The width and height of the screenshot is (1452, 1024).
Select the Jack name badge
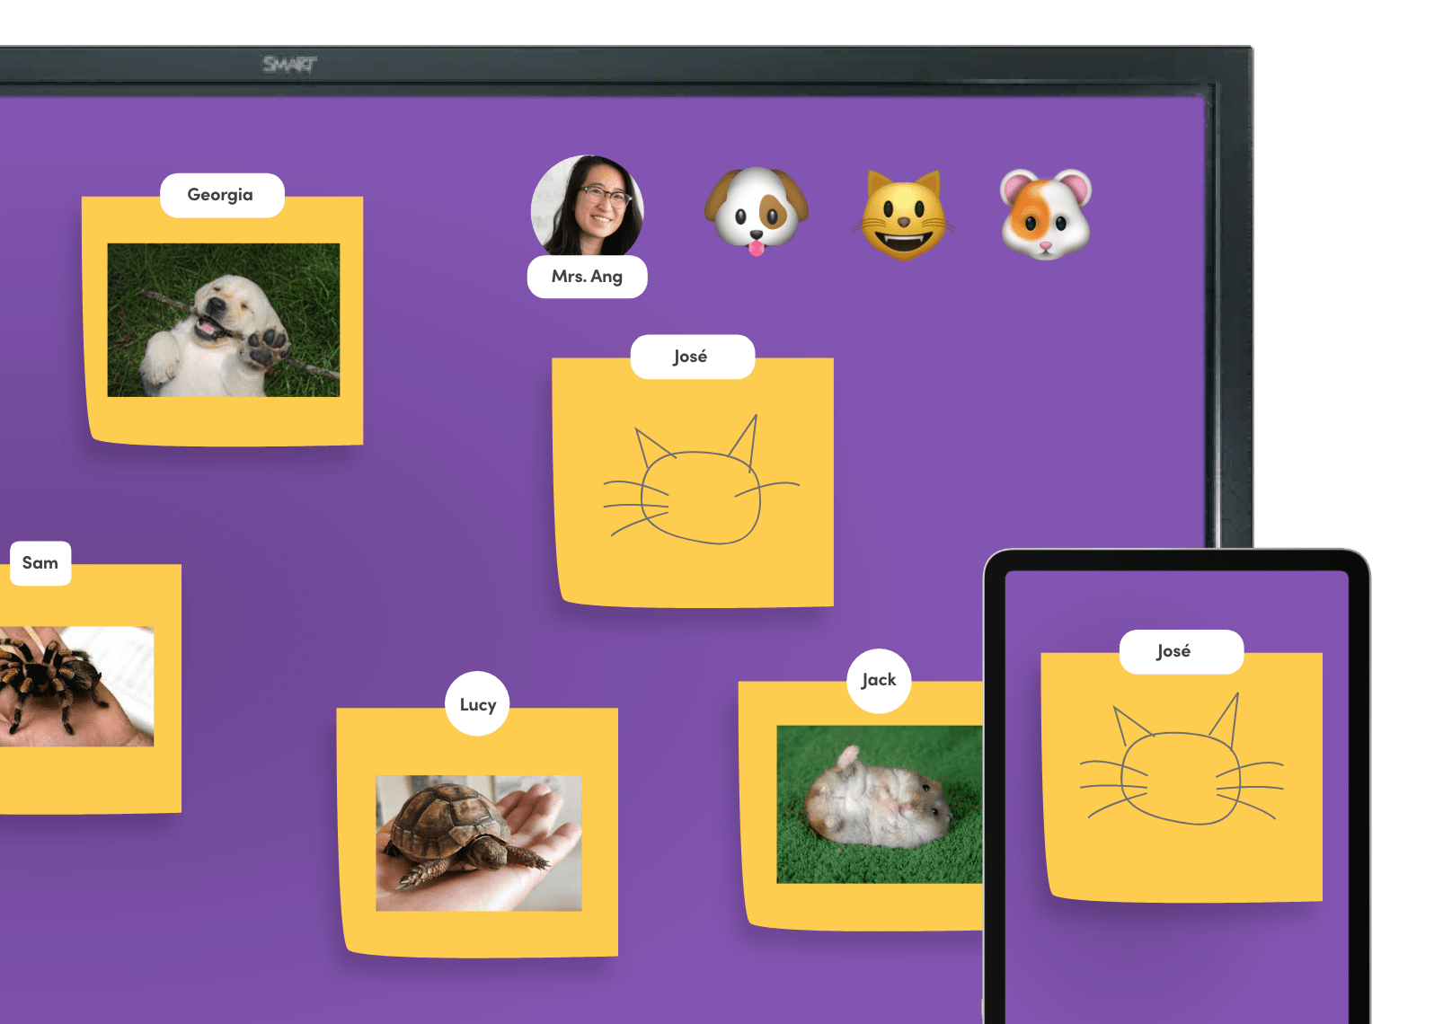[879, 681]
